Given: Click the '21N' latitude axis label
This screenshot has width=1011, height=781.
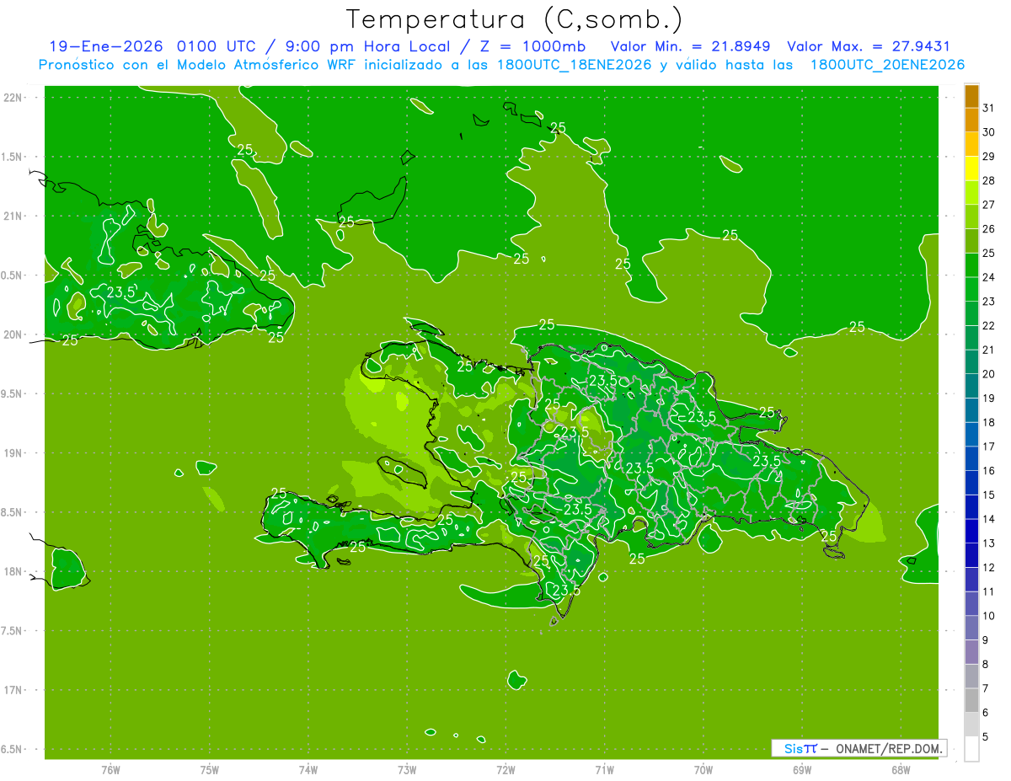Looking at the screenshot, I should tap(14, 217).
